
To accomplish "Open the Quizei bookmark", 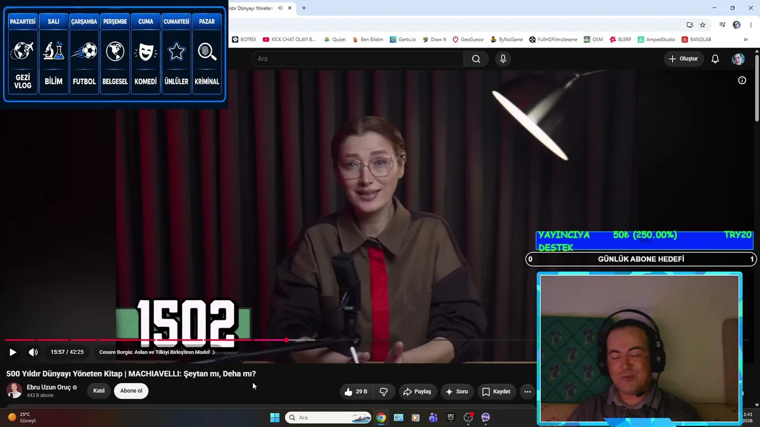I will [334, 40].
